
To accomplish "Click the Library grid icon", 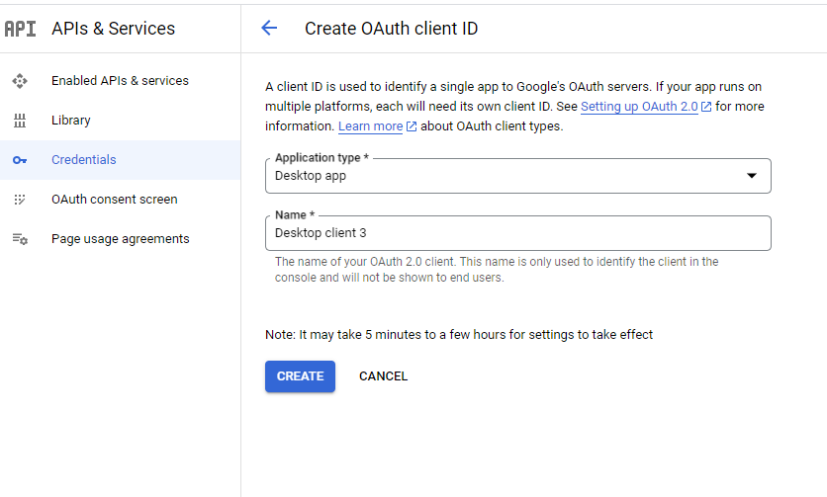I will pyautogui.click(x=20, y=121).
